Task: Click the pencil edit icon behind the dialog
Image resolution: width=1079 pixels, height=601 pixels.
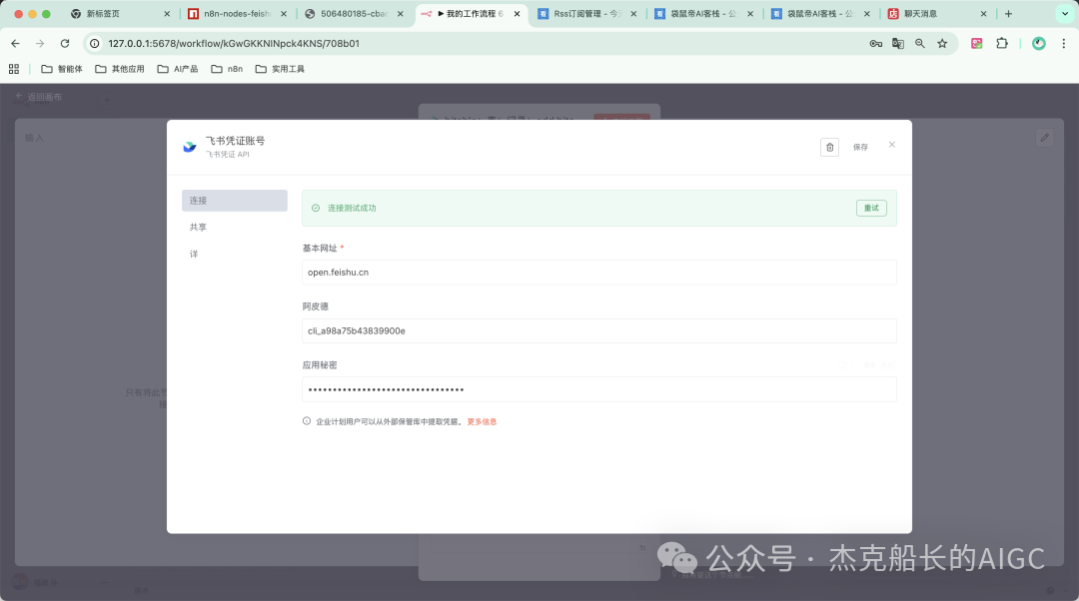Action: pos(1044,138)
